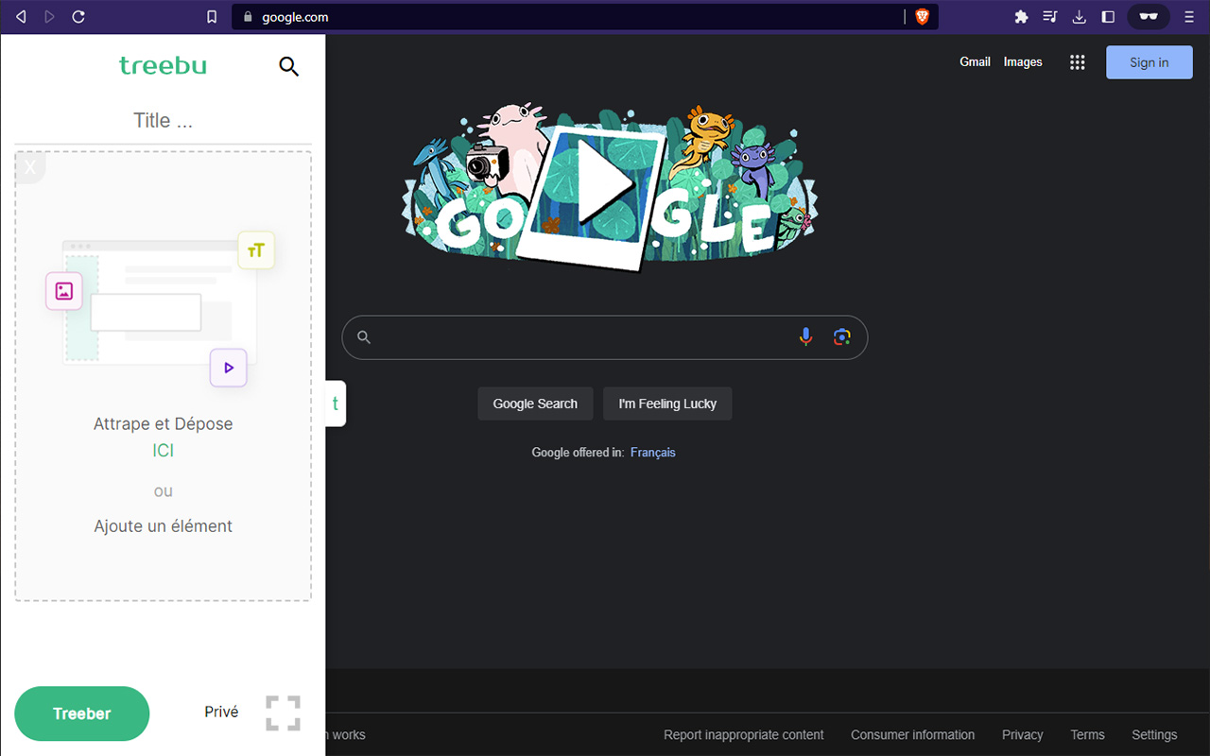Go forward with the browser forward arrow
Image resolution: width=1210 pixels, height=756 pixels.
tap(49, 17)
